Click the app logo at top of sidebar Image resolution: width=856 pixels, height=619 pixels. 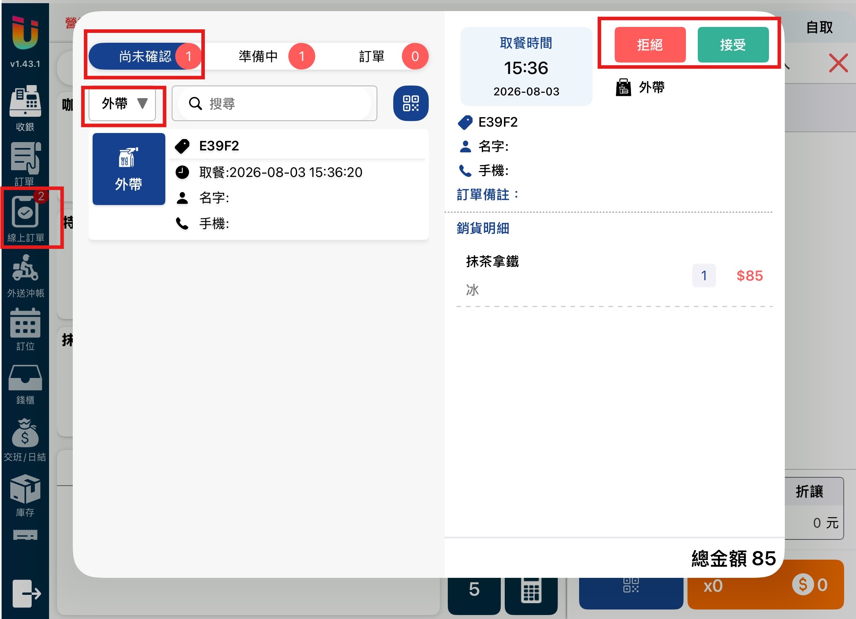25,33
